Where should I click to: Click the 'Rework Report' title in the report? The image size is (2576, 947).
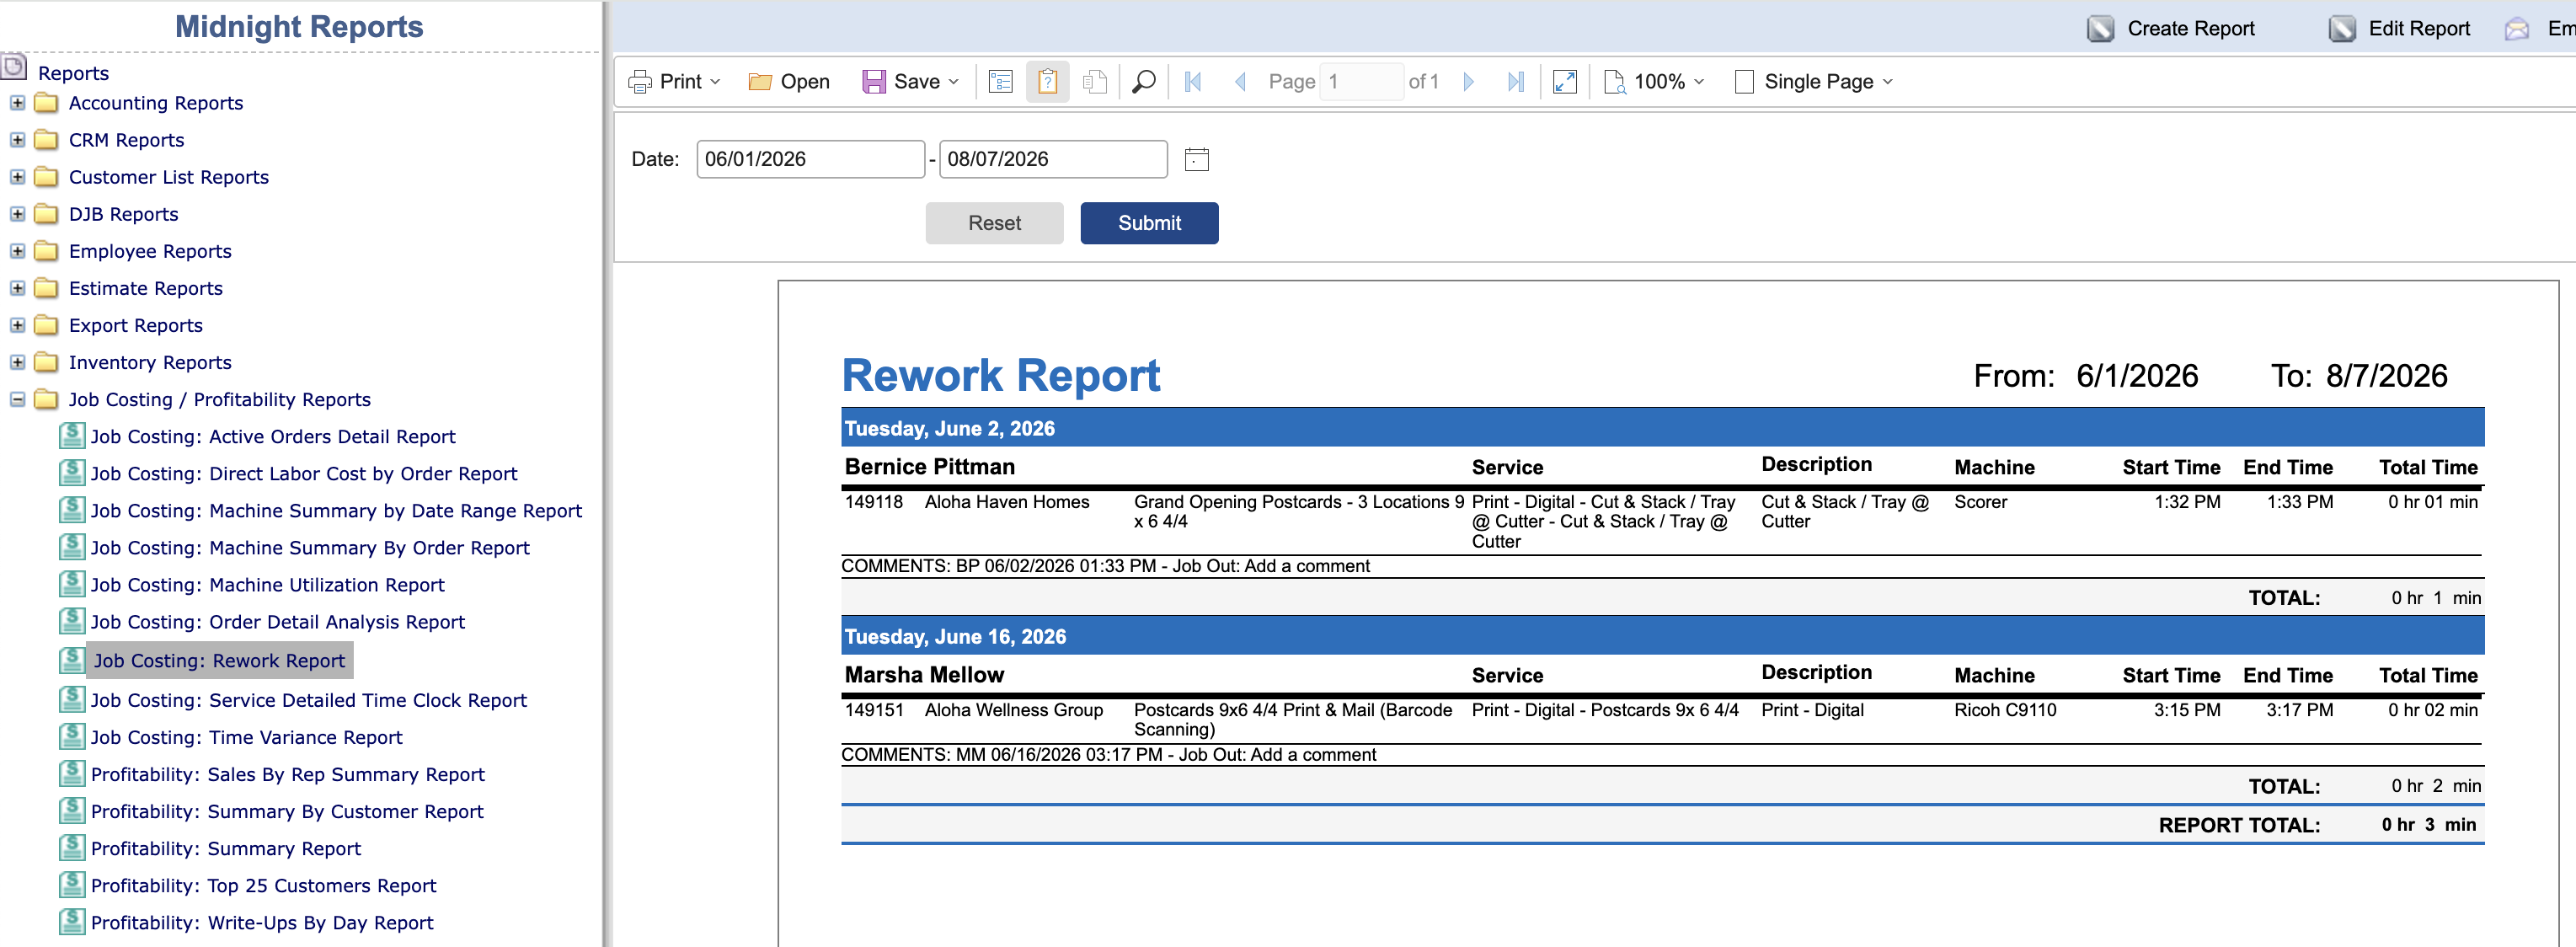(x=1000, y=375)
